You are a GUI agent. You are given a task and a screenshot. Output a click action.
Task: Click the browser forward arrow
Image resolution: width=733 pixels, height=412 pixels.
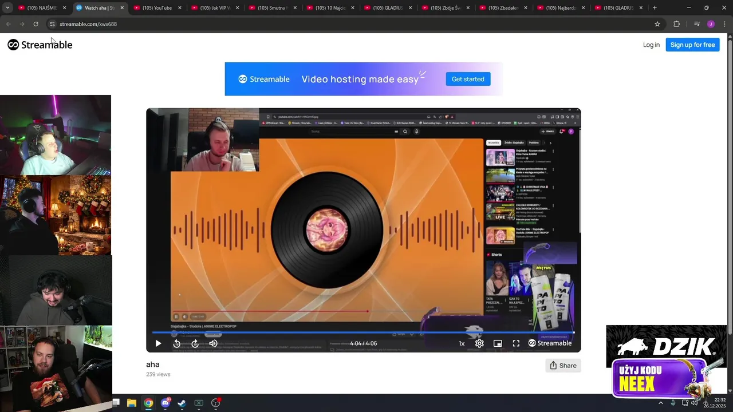click(22, 24)
